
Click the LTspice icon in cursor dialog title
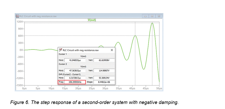[x=60, y=50]
